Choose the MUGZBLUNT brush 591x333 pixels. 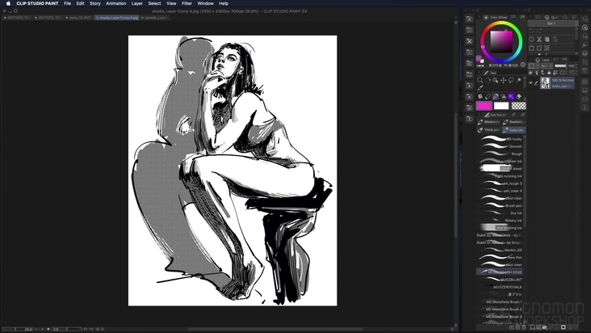click(501, 280)
